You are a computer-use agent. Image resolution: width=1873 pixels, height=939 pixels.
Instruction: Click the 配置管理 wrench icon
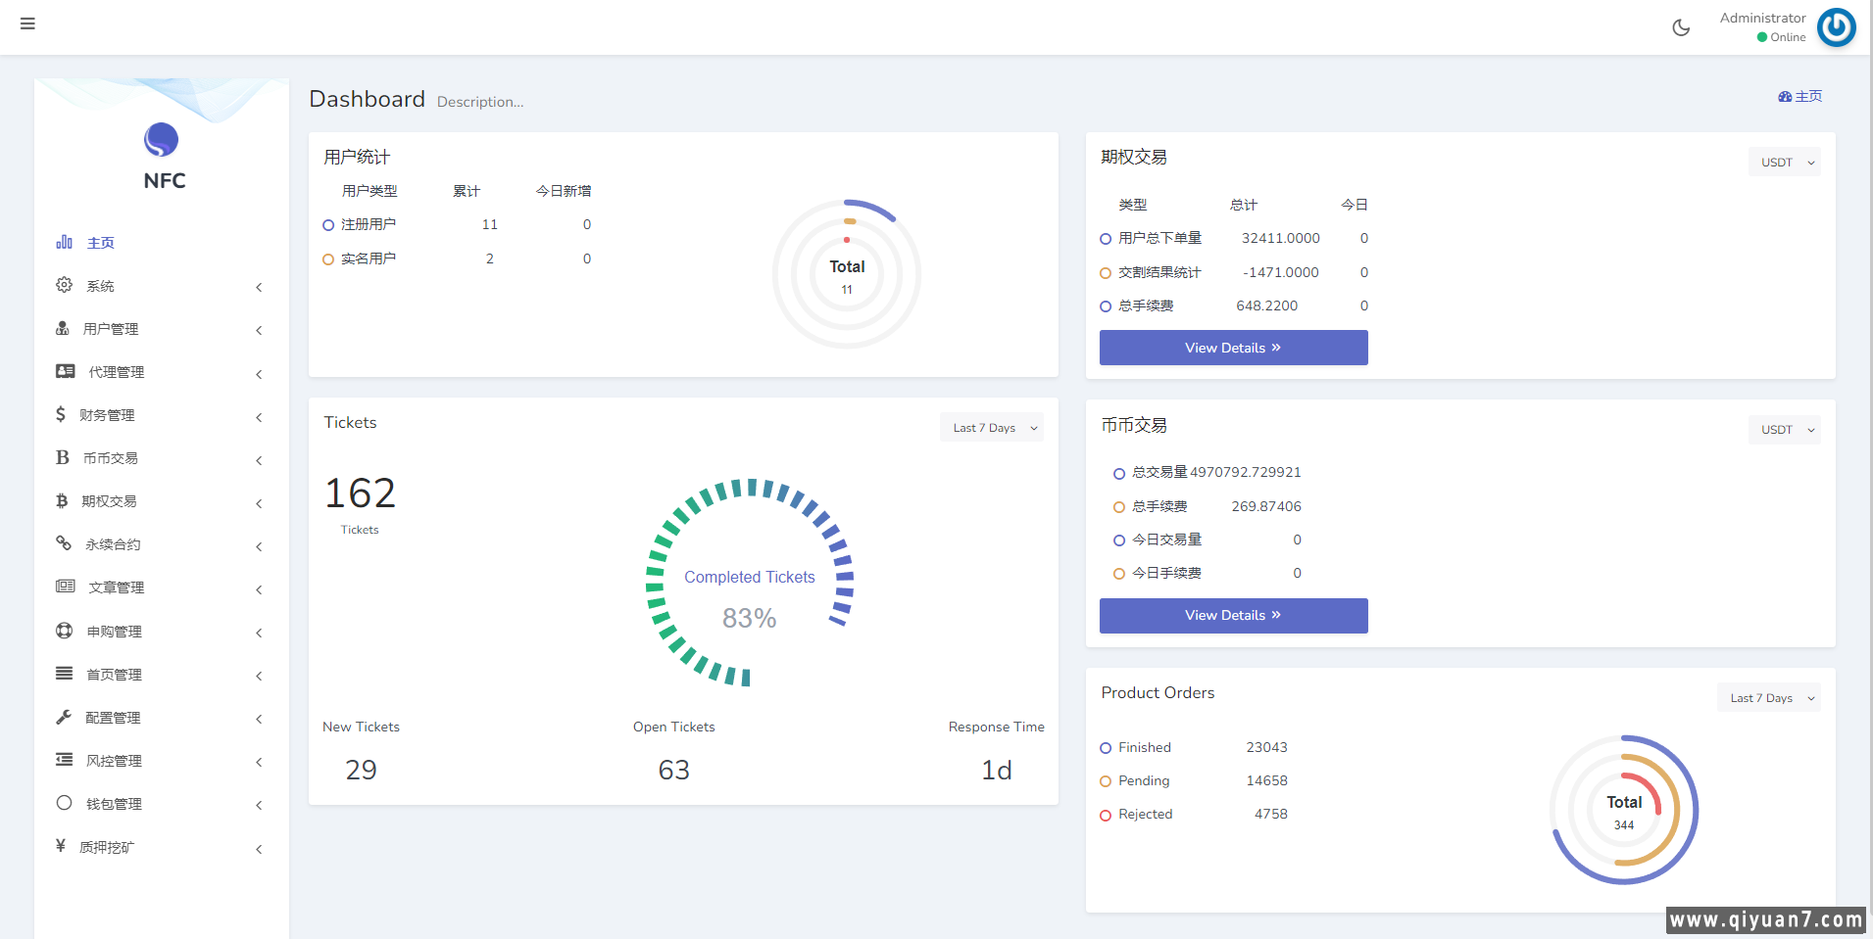pos(65,717)
